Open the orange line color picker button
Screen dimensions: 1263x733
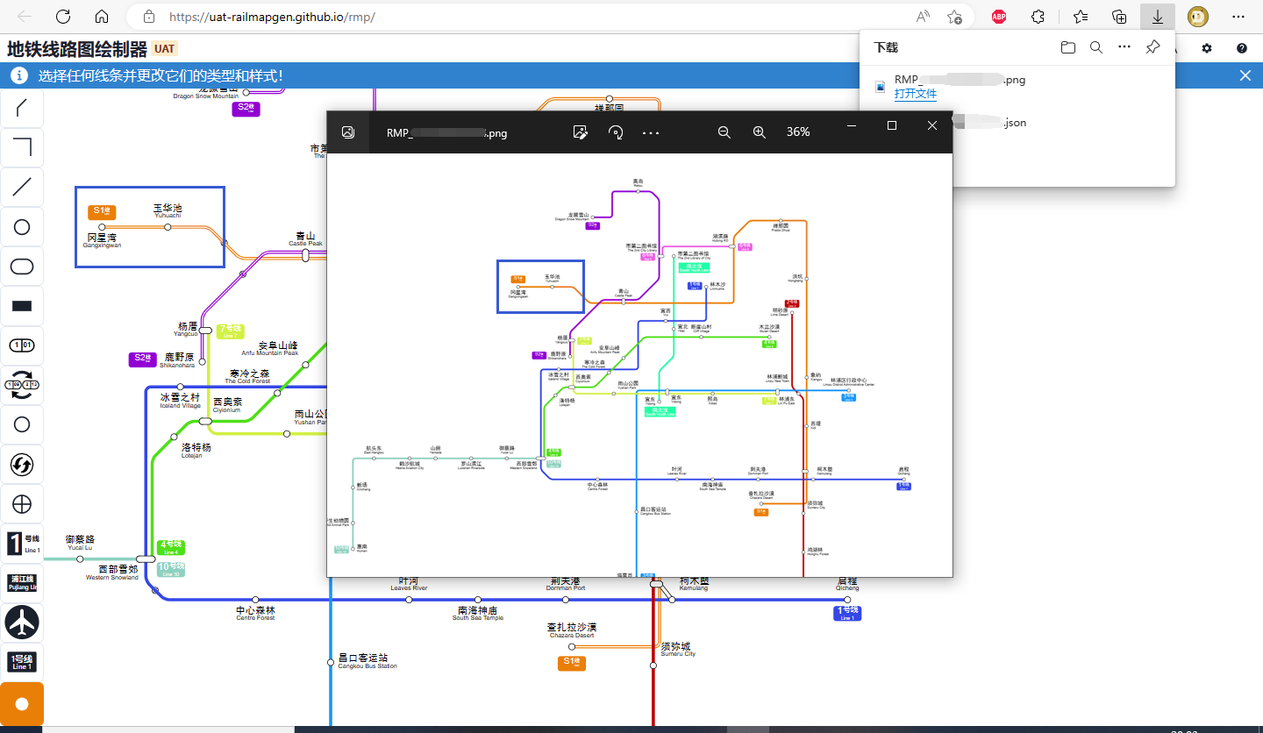(x=22, y=704)
